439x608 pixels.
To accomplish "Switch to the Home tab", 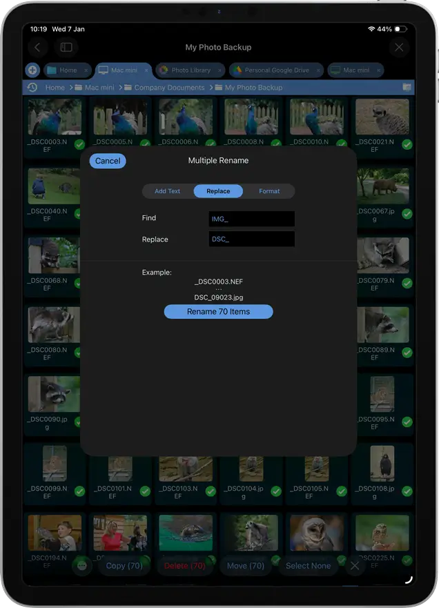I will pyautogui.click(x=68, y=70).
